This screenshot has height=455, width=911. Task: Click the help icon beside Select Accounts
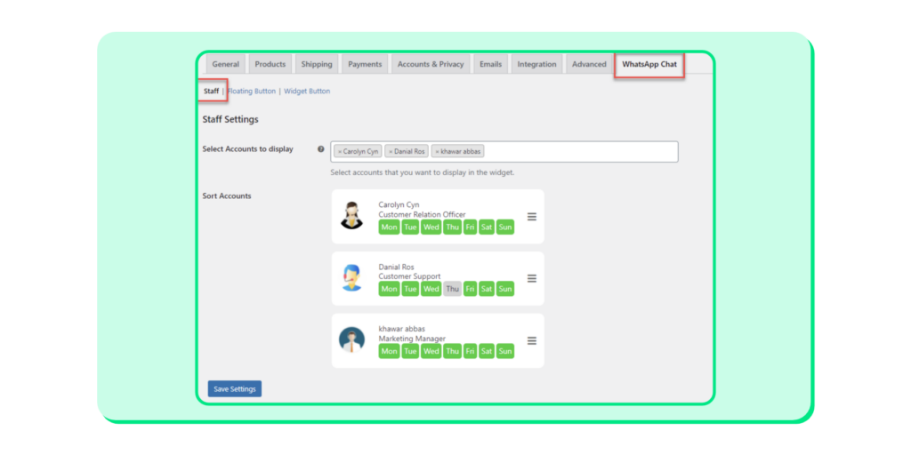(320, 149)
